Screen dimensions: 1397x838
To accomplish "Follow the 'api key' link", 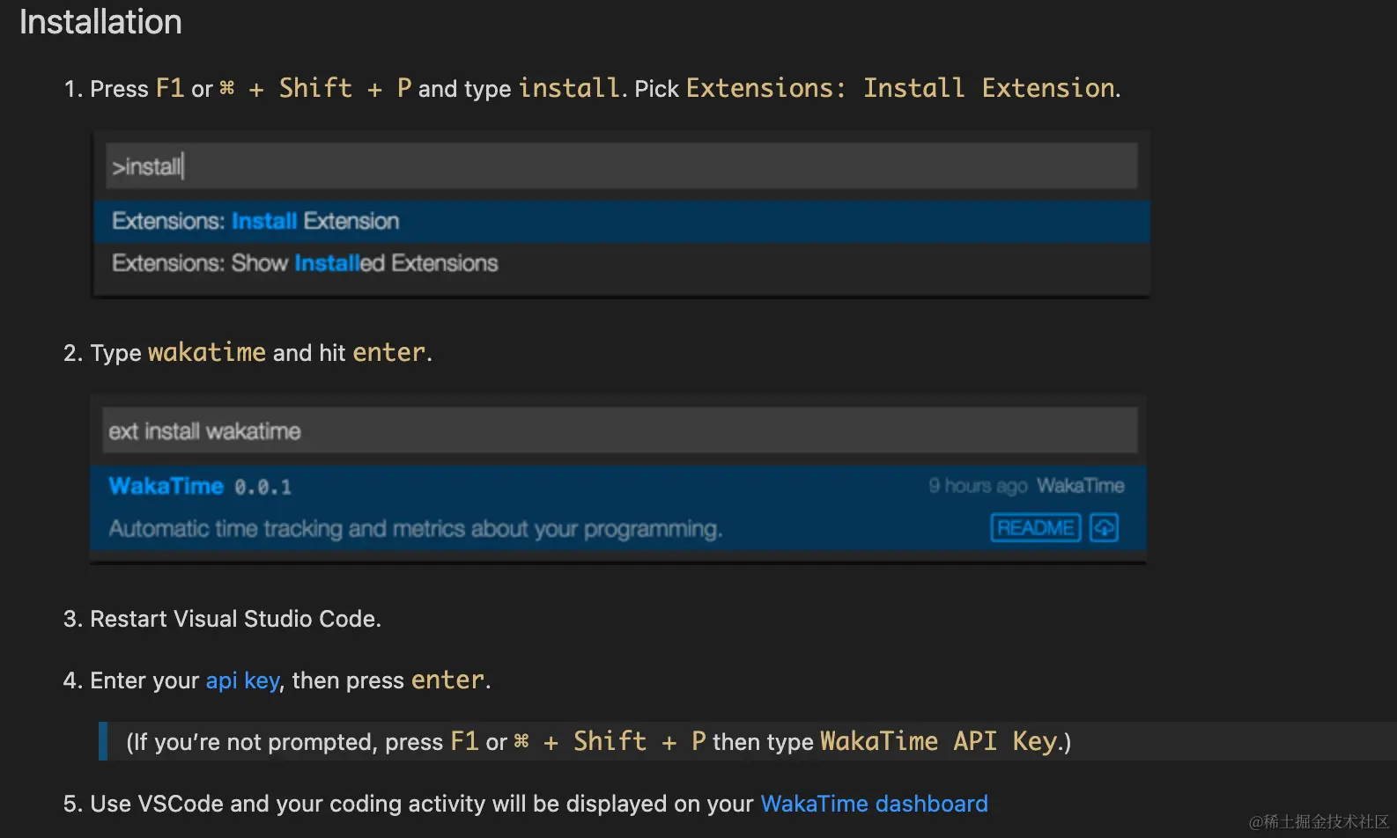I will (x=242, y=680).
